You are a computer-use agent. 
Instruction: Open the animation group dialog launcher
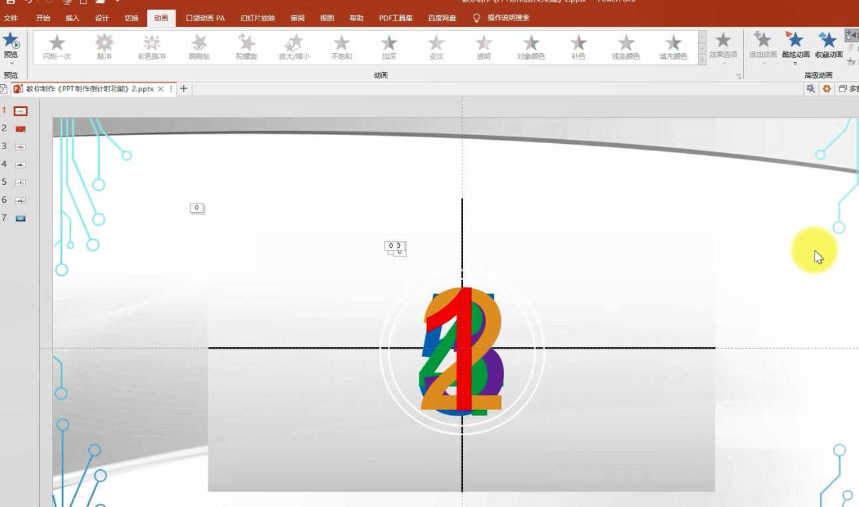[x=739, y=77]
